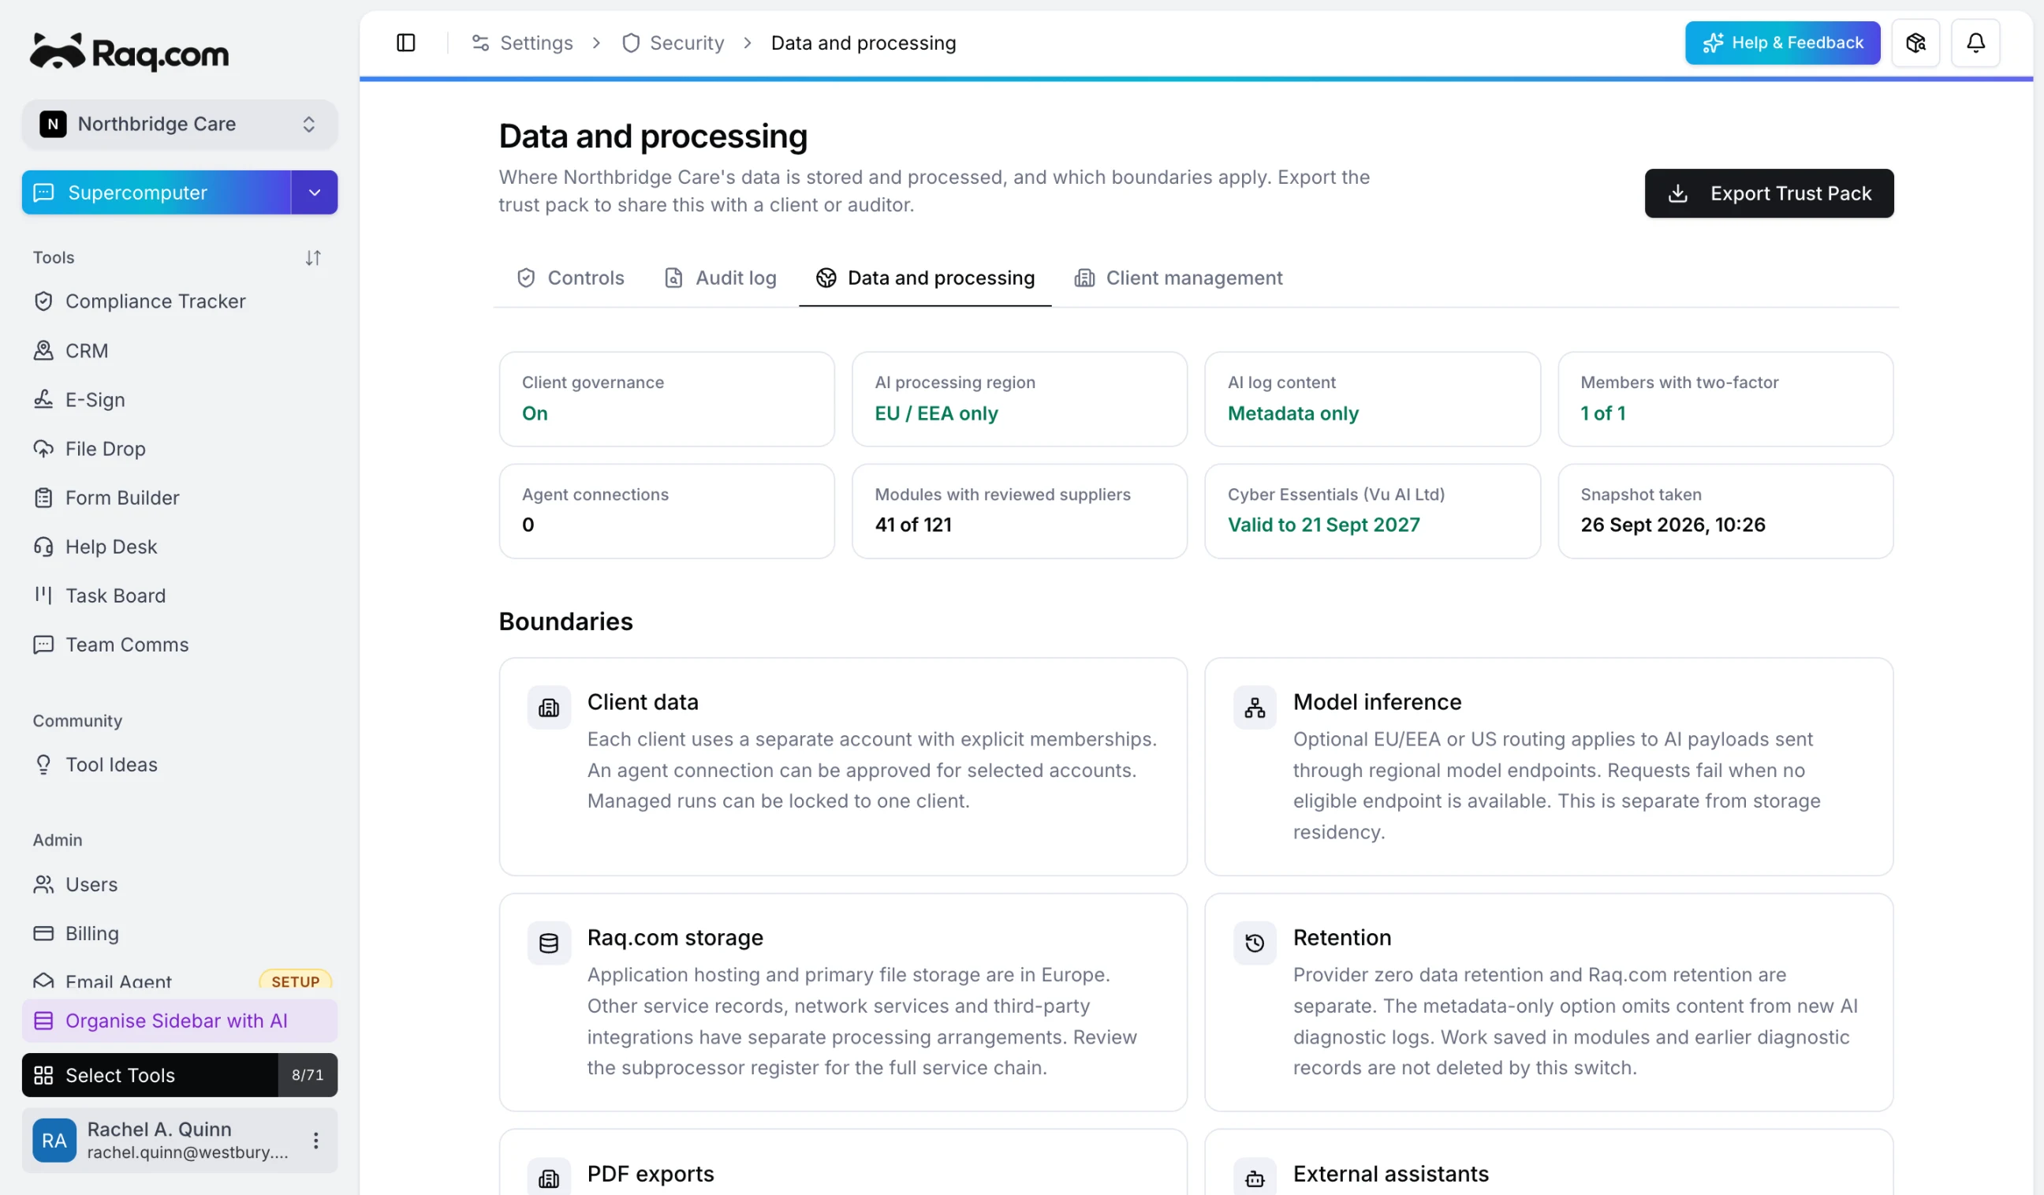Open Billing admin page
The image size is (2044, 1195).
coord(179,933)
